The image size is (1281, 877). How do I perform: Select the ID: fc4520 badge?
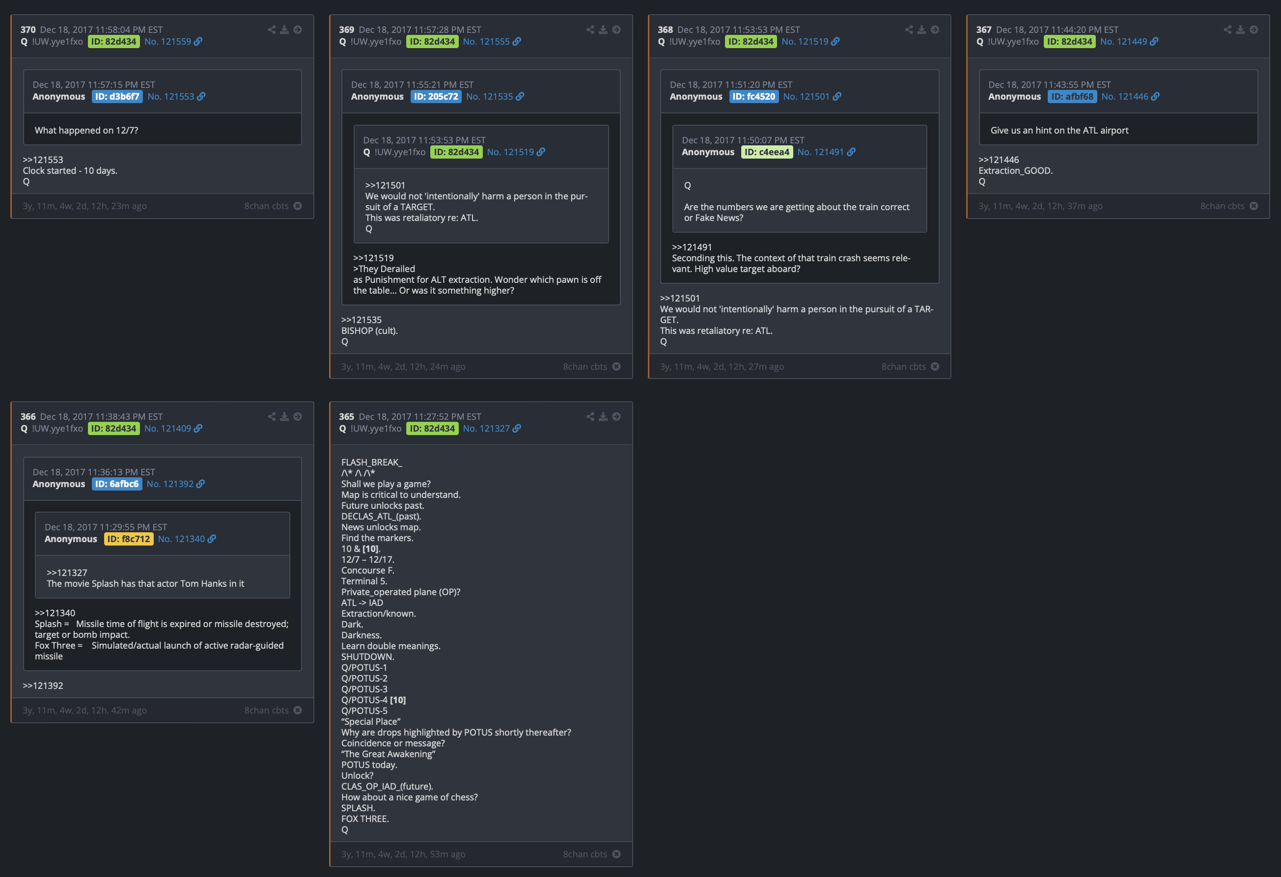[x=754, y=96]
